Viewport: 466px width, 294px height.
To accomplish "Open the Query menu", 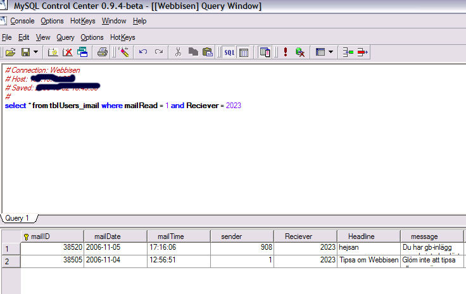I will [65, 37].
